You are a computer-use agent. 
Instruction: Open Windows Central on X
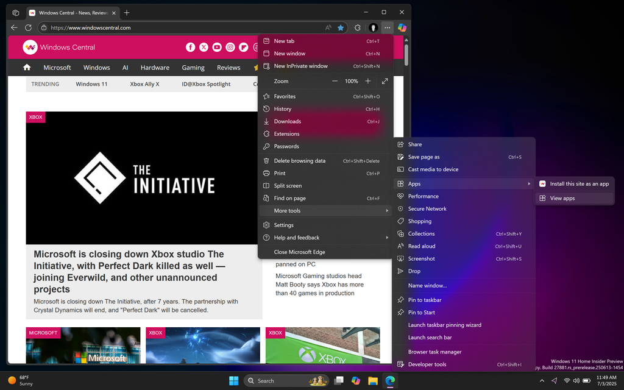(204, 47)
